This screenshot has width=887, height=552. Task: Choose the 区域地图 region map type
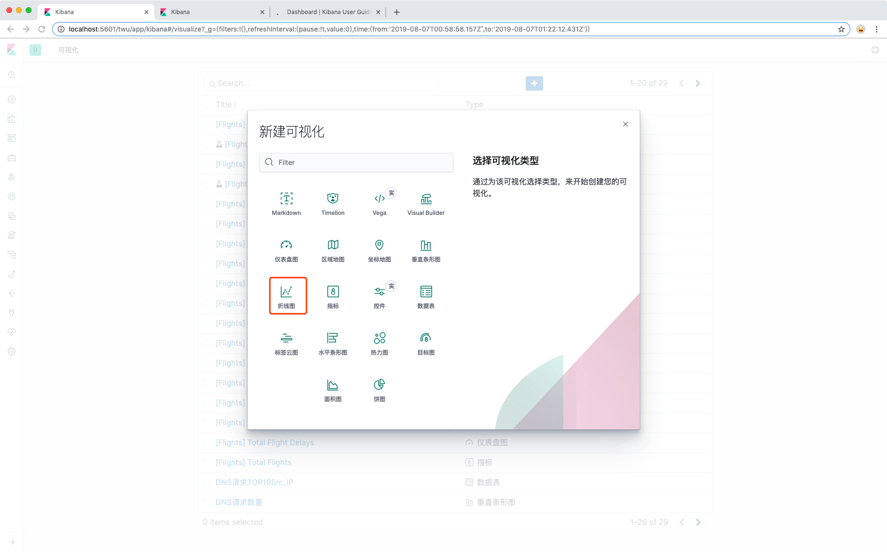pyautogui.click(x=333, y=250)
